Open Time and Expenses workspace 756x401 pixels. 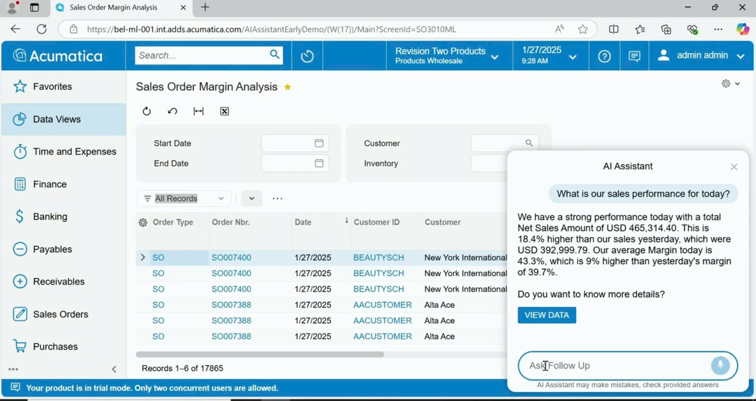(x=65, y=151)
